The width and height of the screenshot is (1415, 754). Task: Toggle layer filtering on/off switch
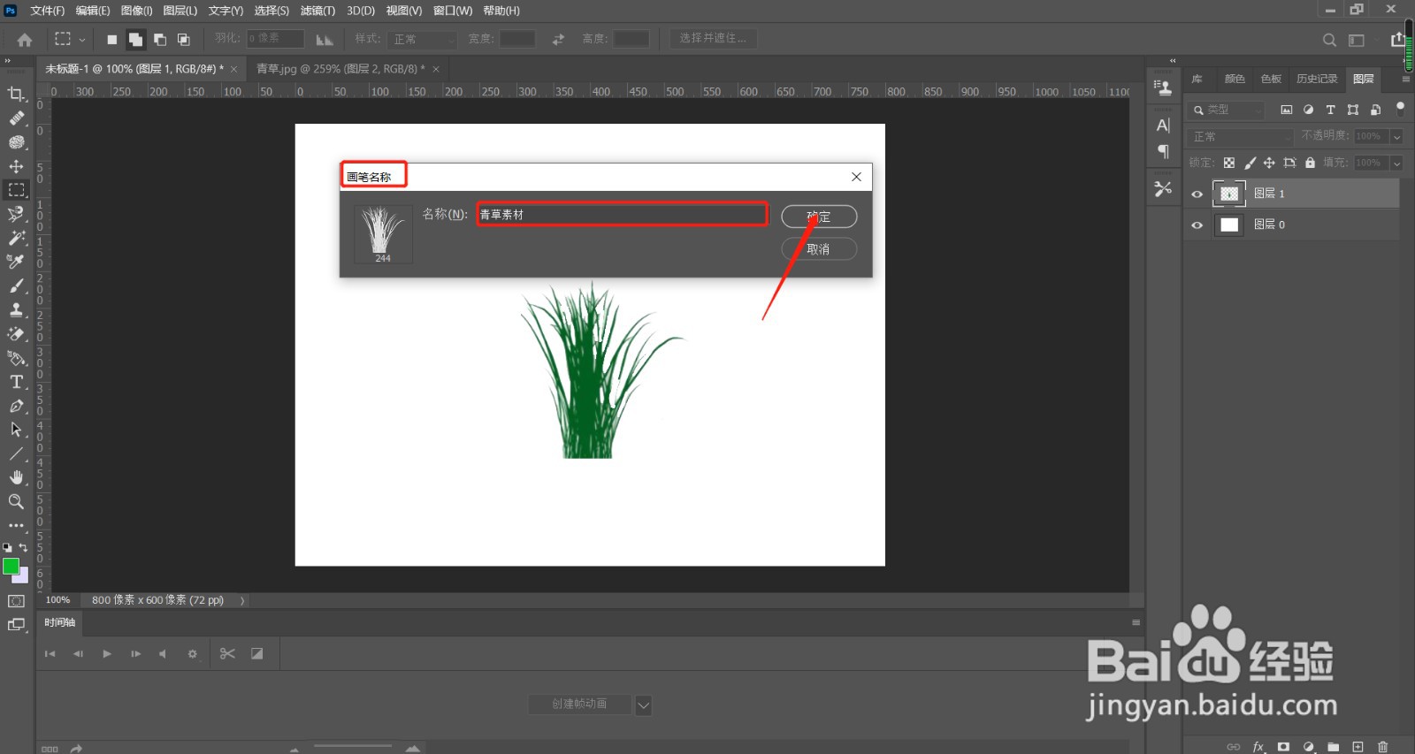coord(1400,109)
